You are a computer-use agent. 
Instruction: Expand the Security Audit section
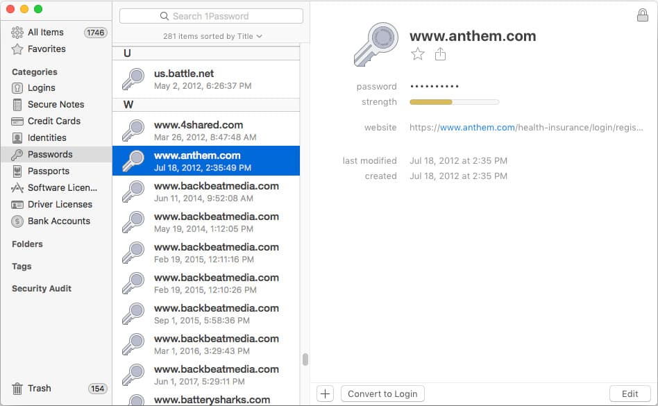tap(41, 289)
